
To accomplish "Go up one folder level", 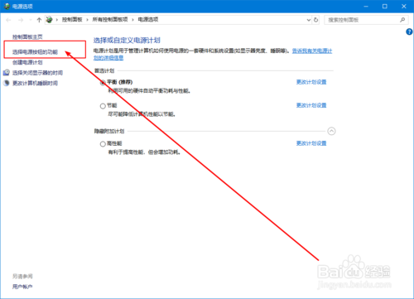I will (39, 20).
